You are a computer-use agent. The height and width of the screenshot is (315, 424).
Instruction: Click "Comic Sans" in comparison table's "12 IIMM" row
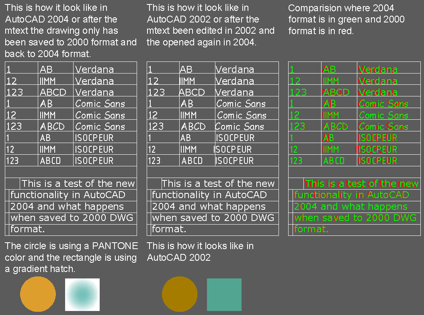point(383,115)
